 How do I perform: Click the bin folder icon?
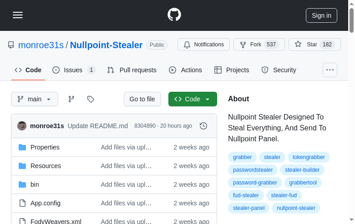click(22, 184)
